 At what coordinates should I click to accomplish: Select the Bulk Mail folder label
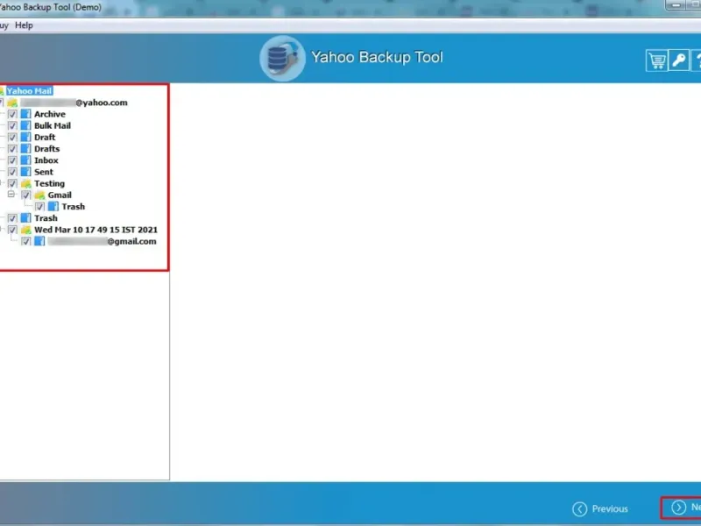pyautogui.click(x=53, y=125)
